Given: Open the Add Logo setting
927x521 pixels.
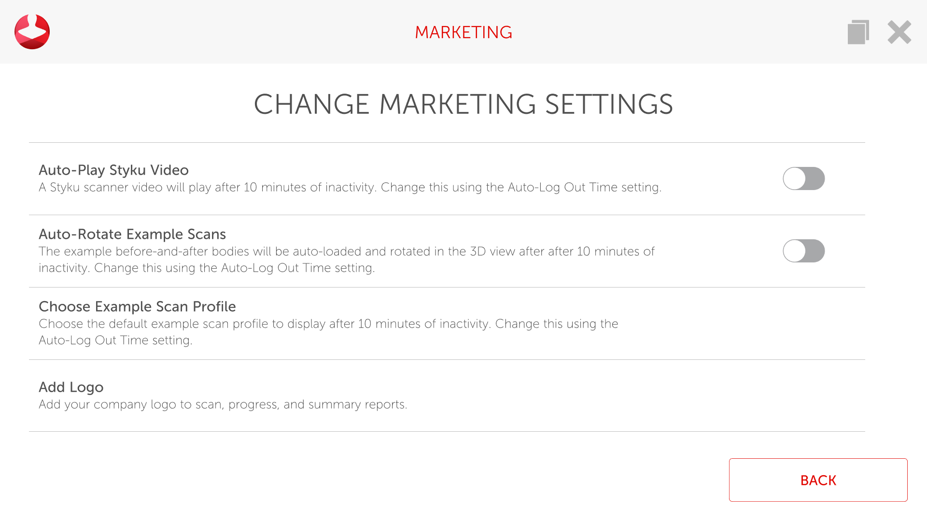Looking at the screenshot, I should coord(71,387).
